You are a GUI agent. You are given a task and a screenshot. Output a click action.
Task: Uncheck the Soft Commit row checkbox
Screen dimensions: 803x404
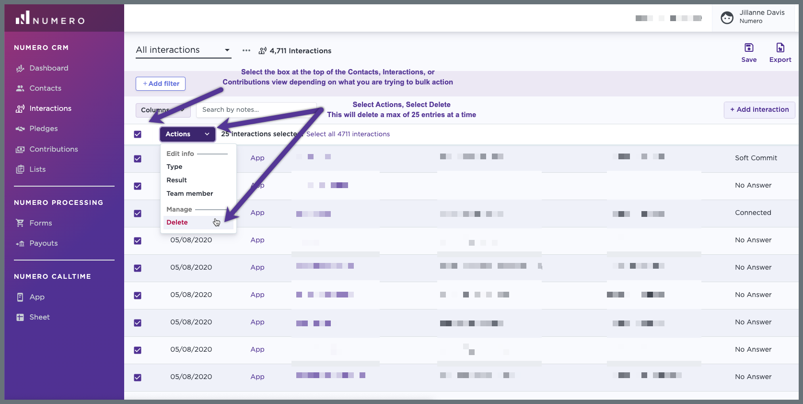click(138, 159)
